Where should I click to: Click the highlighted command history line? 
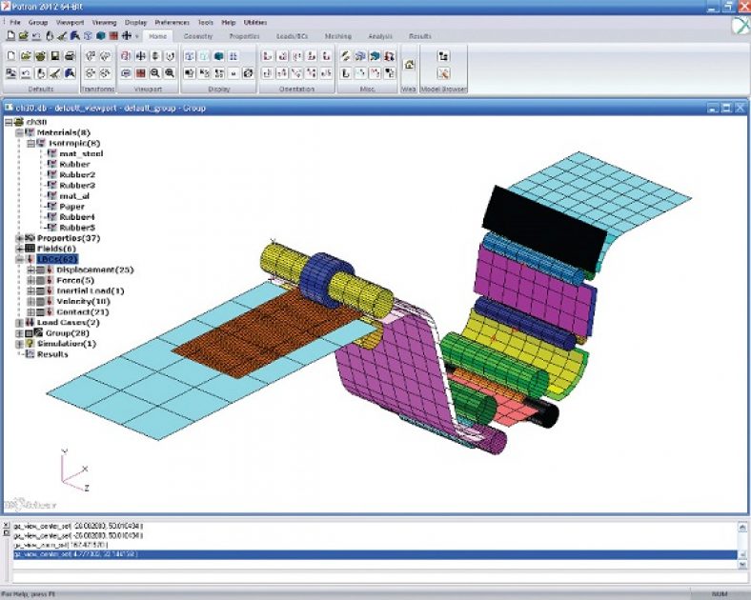375,554
